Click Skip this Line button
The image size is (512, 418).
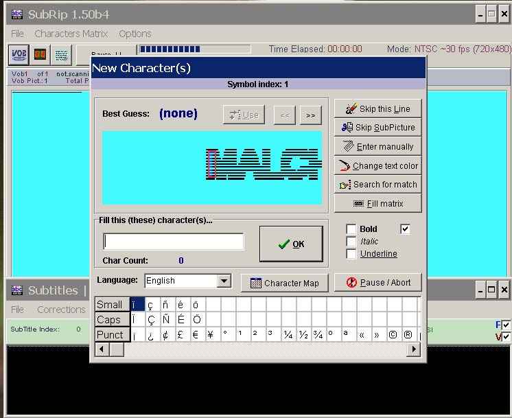pos(377,108)
